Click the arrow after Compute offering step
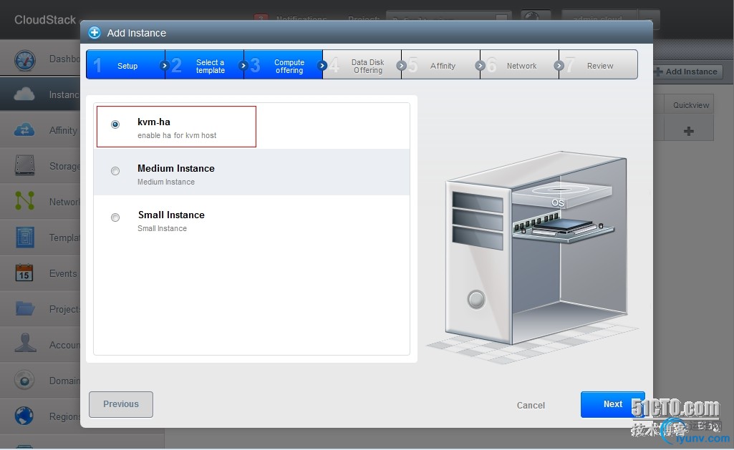Image resolution: width=734 pixels, height=450 pixels. pyautogui.click(x=322, y=66)
